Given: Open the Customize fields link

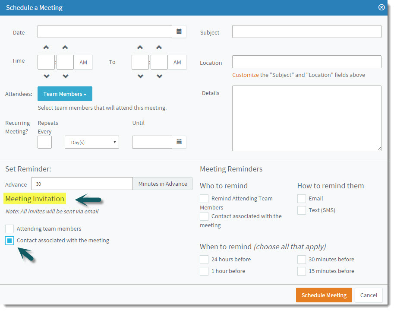Looking at the screenshot, I should click(x=245, y=75).
